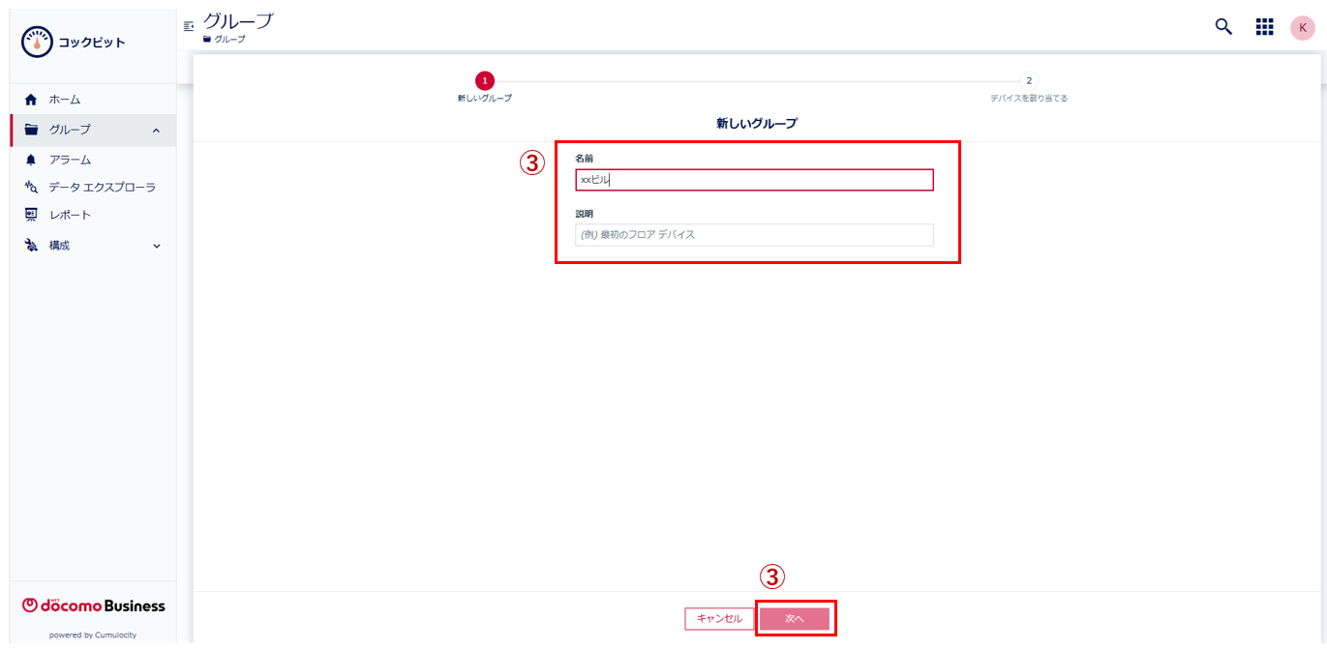This screenshot has height=650, width=1327.
Task: Expand the 構成 menu chevron
Action: (x=157, y=247)
